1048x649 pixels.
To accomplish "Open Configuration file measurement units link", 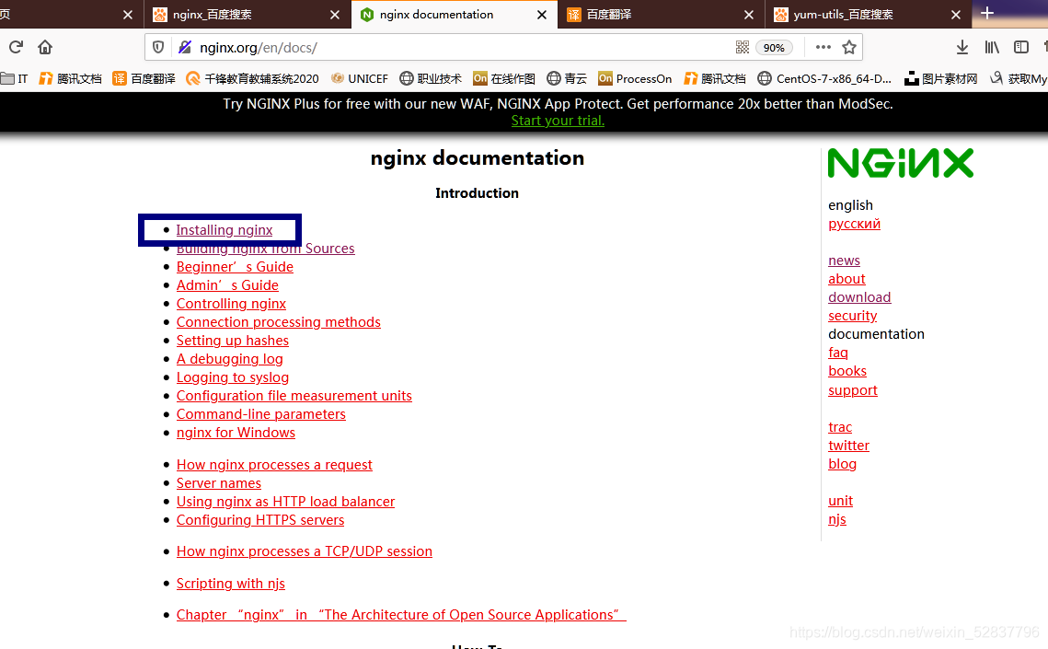I will click(294, 396).
